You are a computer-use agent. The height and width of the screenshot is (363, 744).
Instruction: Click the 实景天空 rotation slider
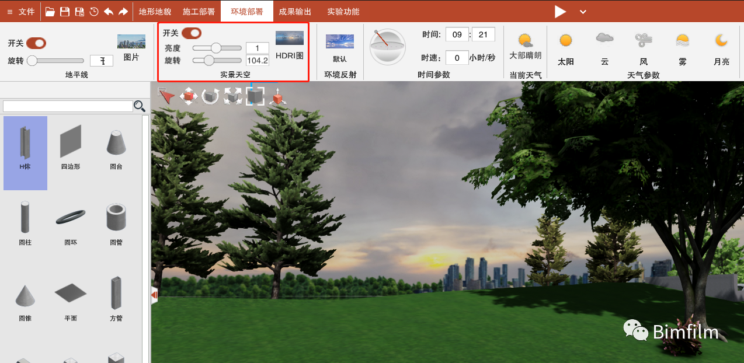coord(217,60)
